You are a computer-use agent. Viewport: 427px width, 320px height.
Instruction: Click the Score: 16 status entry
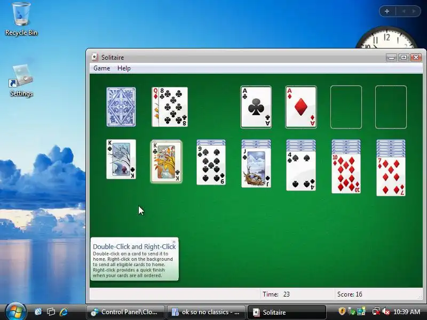coord(350,294)
